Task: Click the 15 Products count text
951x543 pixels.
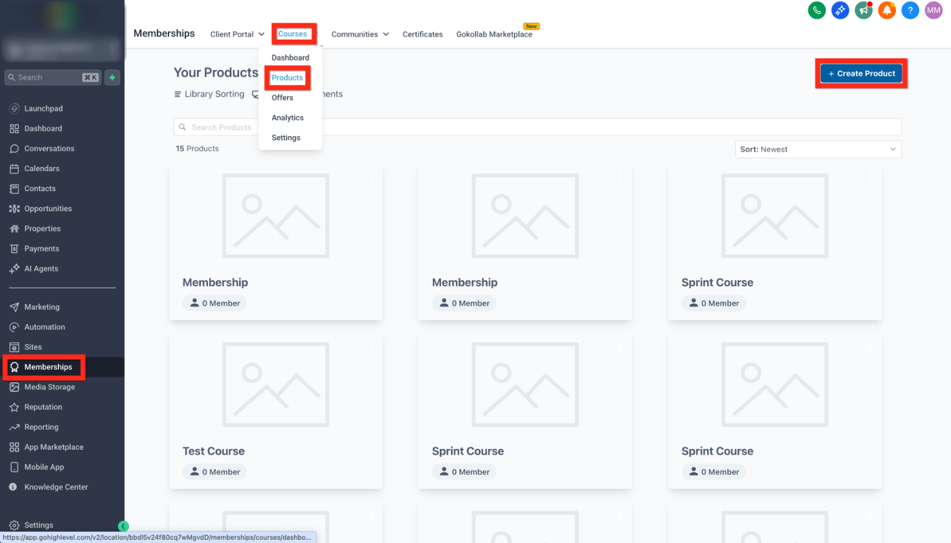Action: [197, 148]
